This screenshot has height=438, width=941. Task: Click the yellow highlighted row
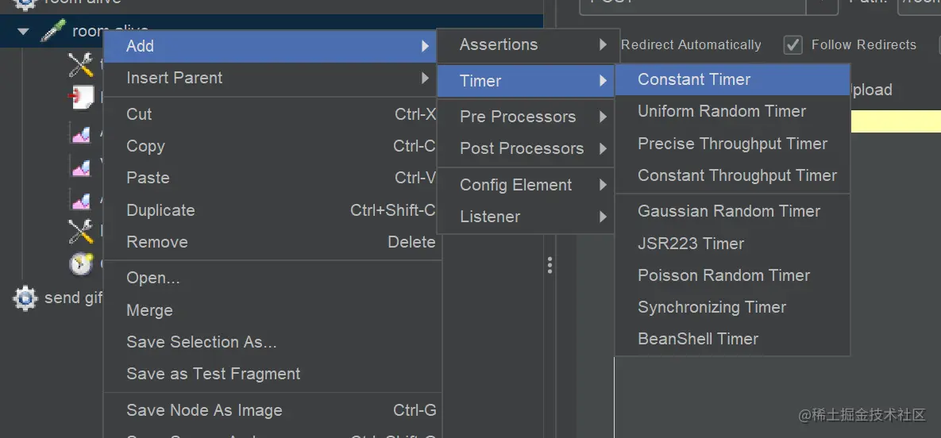click(x=895, y=121)
